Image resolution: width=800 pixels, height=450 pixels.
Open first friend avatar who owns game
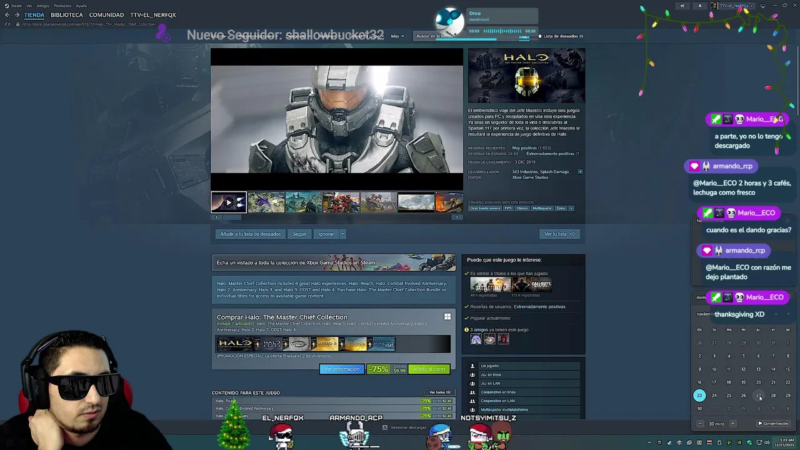click(476, 339)
